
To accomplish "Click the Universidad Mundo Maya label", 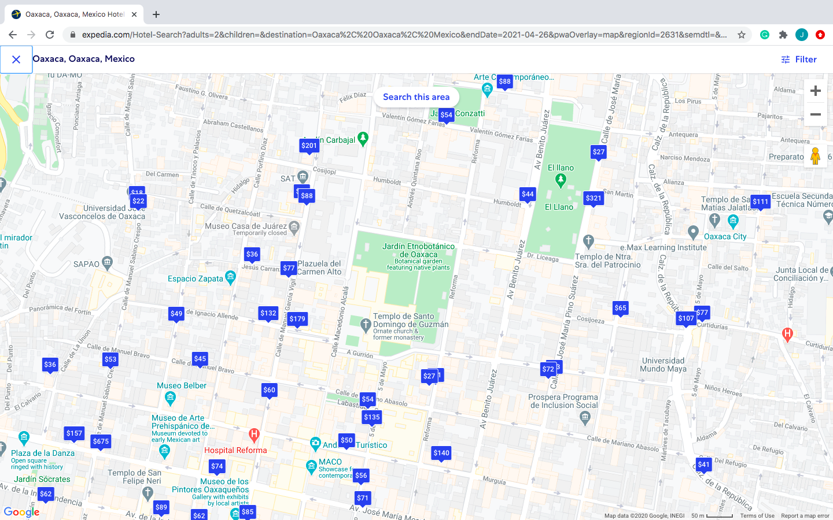I will (x=664, y=365).
